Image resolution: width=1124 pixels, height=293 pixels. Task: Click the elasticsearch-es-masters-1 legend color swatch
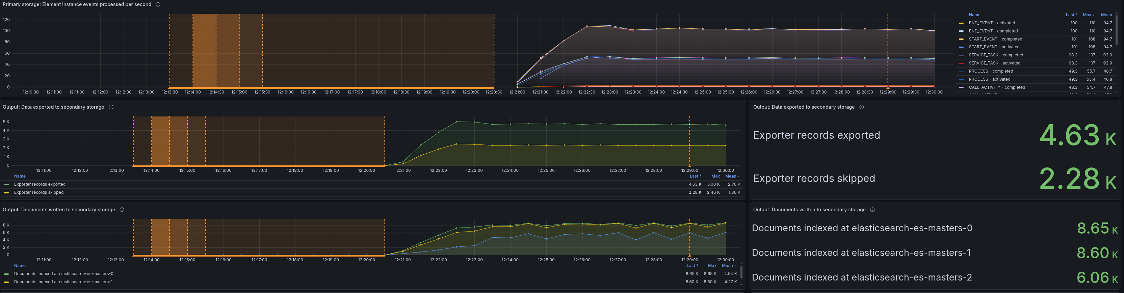click(x=6, y=282)
